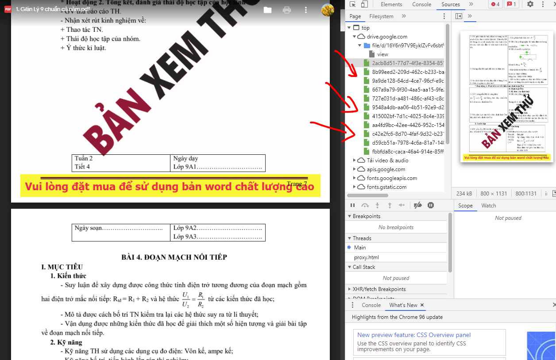Select the Sources panel tab
The height and width of the screenshot is (360, 556).
coord(451,4)
